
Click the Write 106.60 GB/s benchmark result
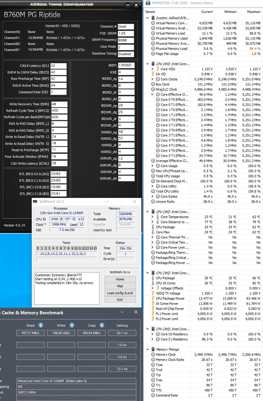pyautogui.click(x=61, y=333)
